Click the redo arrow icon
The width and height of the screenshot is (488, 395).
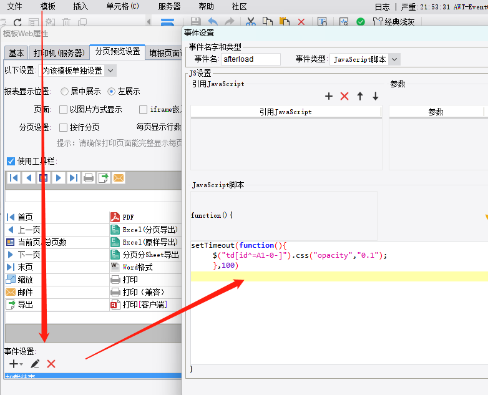click(230, 21)
